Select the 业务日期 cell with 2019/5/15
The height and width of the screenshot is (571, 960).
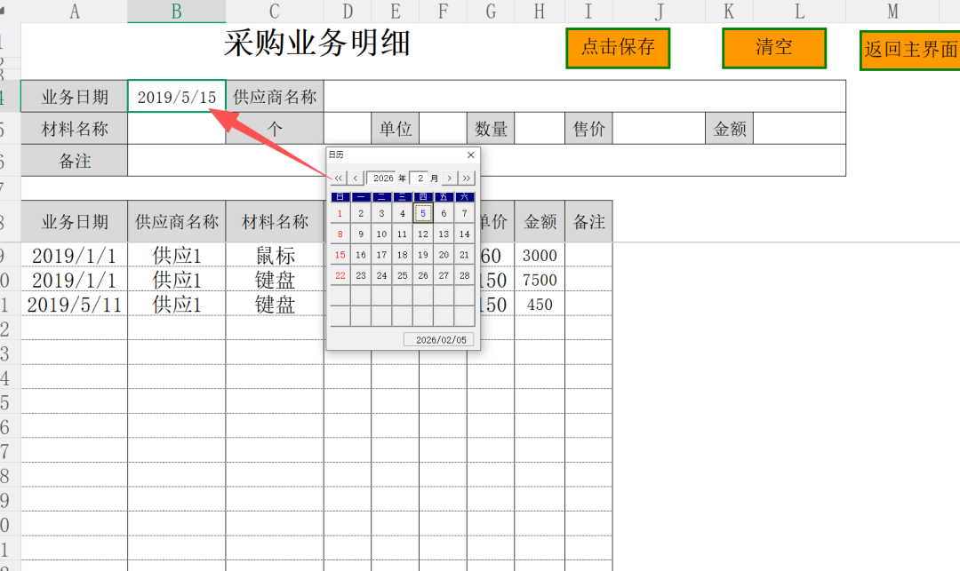tap(176, 97)
